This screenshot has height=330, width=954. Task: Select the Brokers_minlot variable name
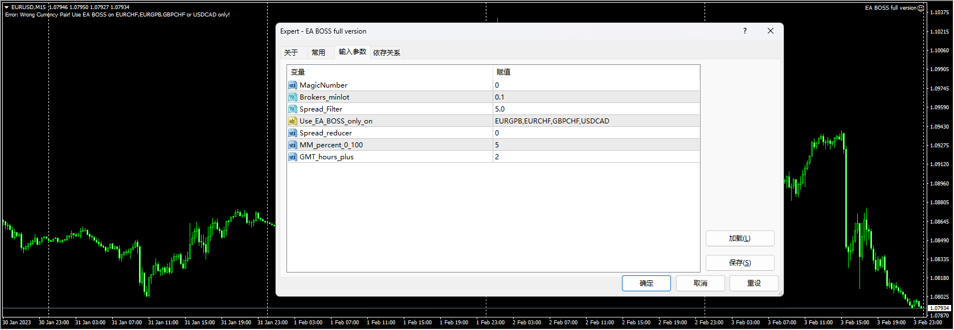325,97
